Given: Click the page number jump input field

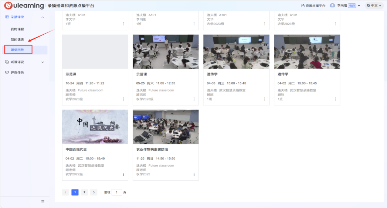Looking at the screenshot, I should click(117, 192).
